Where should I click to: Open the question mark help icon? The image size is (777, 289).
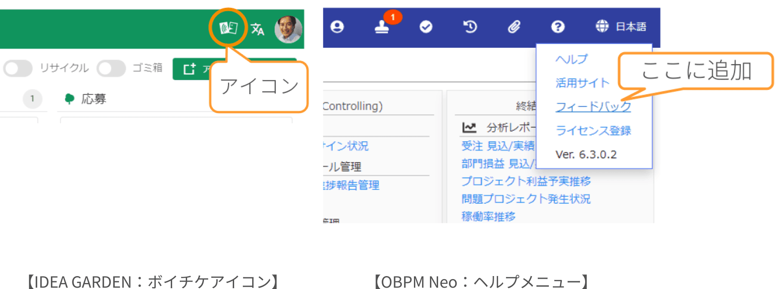(x=558, y=27)
